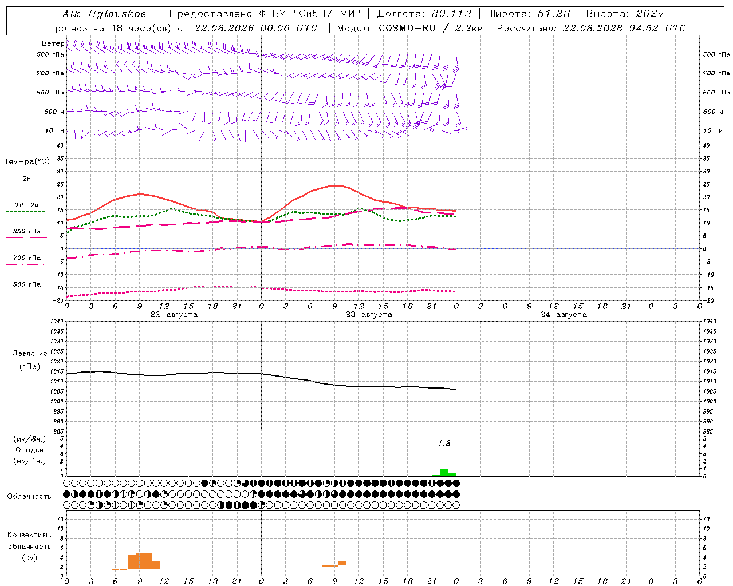733x586 pixels.
Task: Click the tallest orange convective cloud bar
Action: (x=144, y=561)
